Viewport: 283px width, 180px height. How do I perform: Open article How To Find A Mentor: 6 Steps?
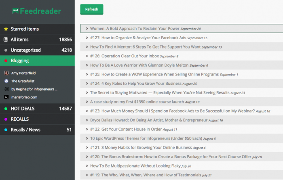(x=145, y=47)
